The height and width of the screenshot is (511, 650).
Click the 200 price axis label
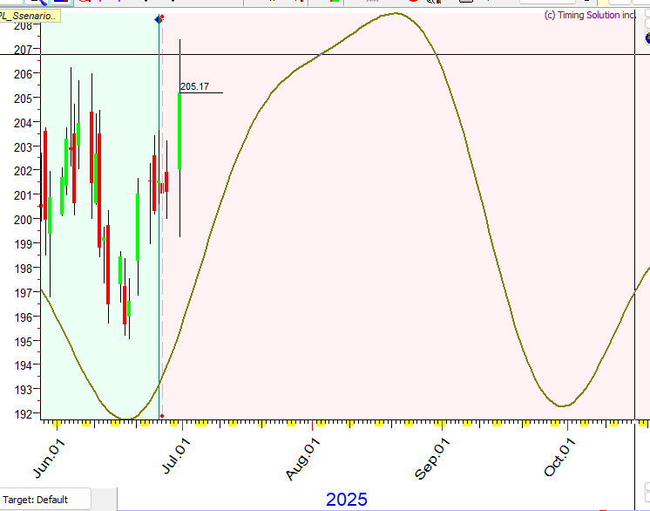point(24,220)
